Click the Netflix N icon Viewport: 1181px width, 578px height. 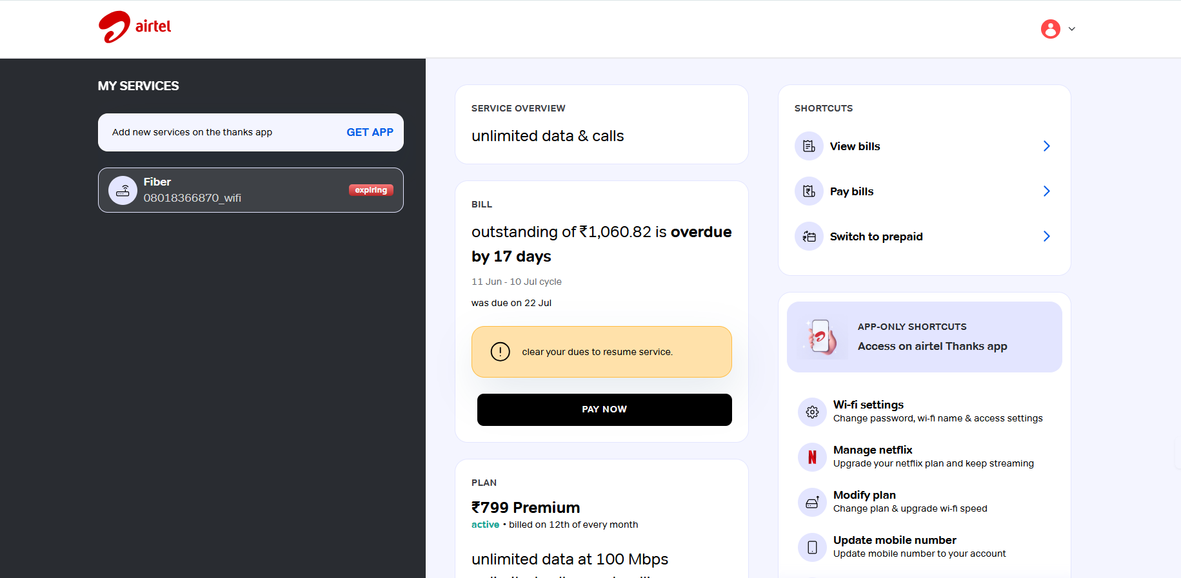coord(812,457)
